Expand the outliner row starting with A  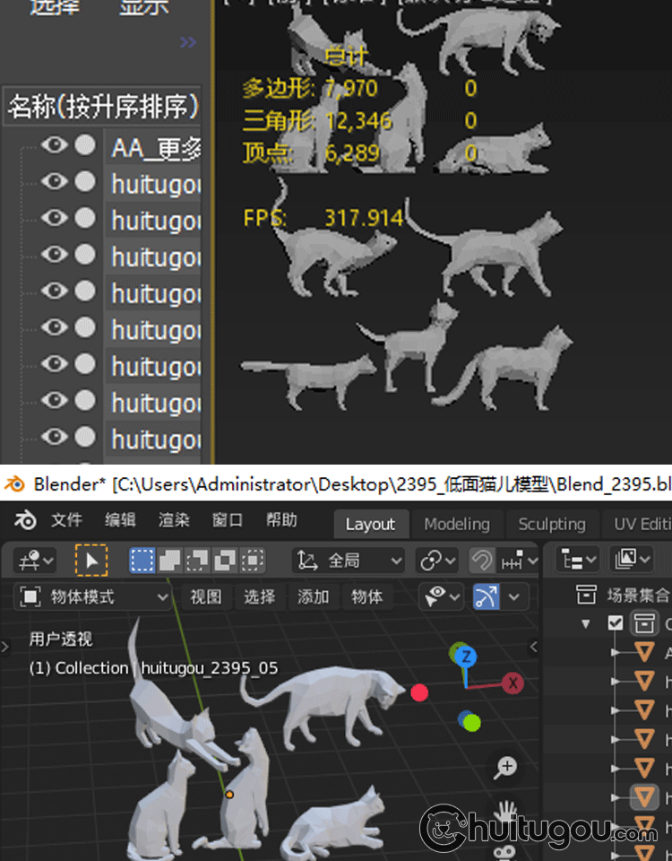[616, 652]
